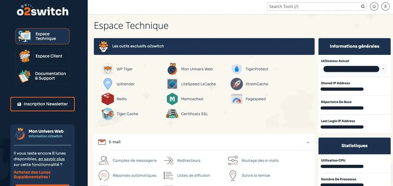Open the Routage des e-mails icon

[233, 161]
